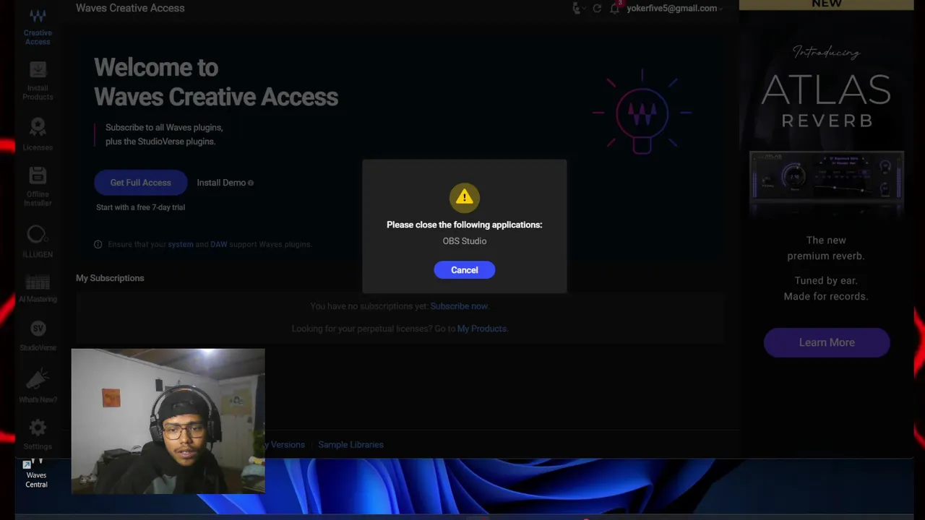
Task: Open the system requirements link
Action: coord(181,244)
